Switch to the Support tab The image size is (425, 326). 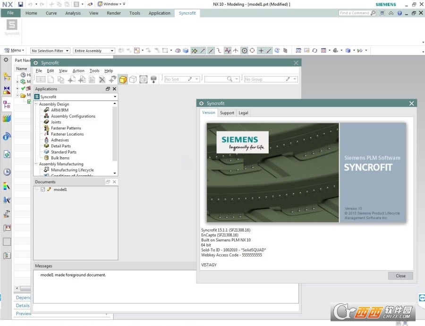pos(227,113)
